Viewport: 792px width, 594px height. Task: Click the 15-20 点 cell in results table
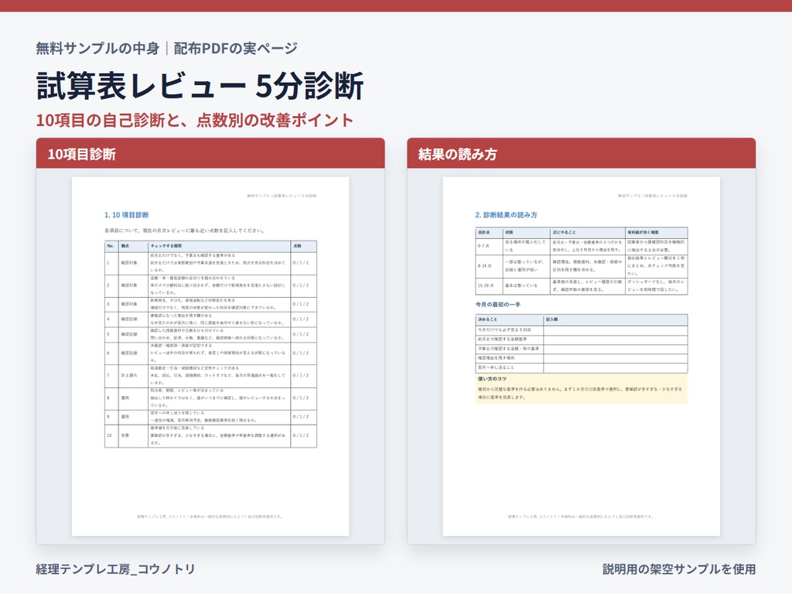pyautogui.click(x=489, y=286)
